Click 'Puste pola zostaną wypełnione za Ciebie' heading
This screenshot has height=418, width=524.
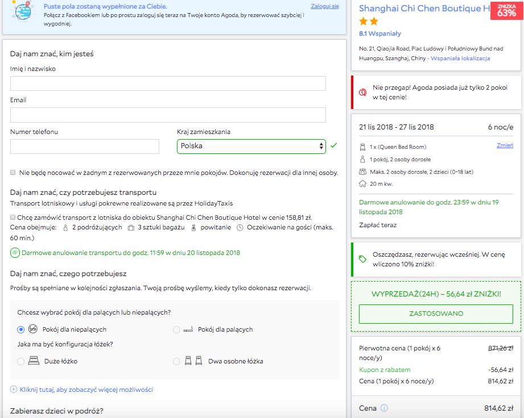click(x=105, y=6)
